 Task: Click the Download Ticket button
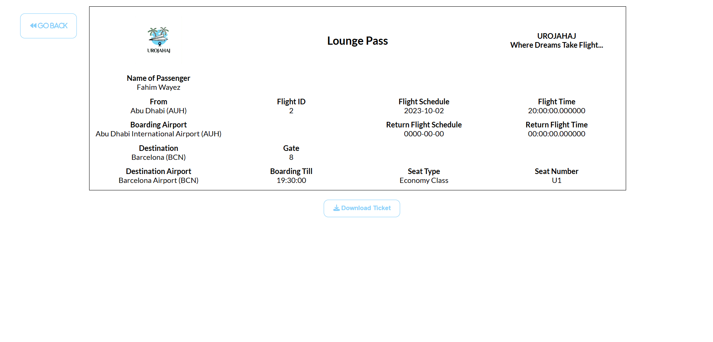(x=362, y=208)
